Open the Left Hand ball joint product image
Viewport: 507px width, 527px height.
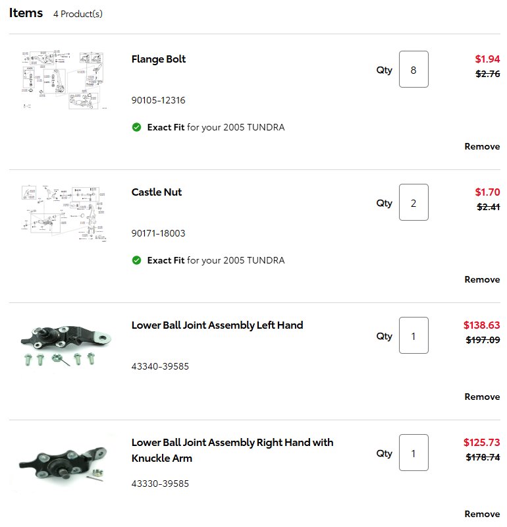[66, 345]
